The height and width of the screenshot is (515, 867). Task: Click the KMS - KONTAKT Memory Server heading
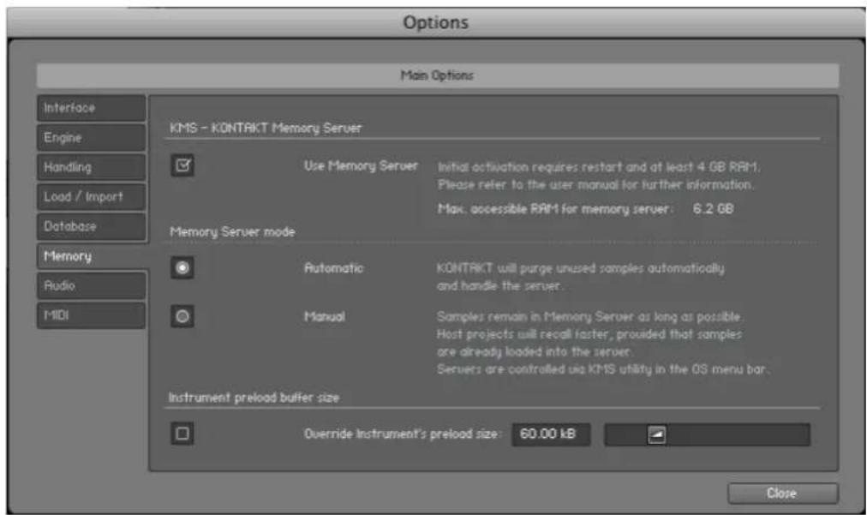[266, 129]
